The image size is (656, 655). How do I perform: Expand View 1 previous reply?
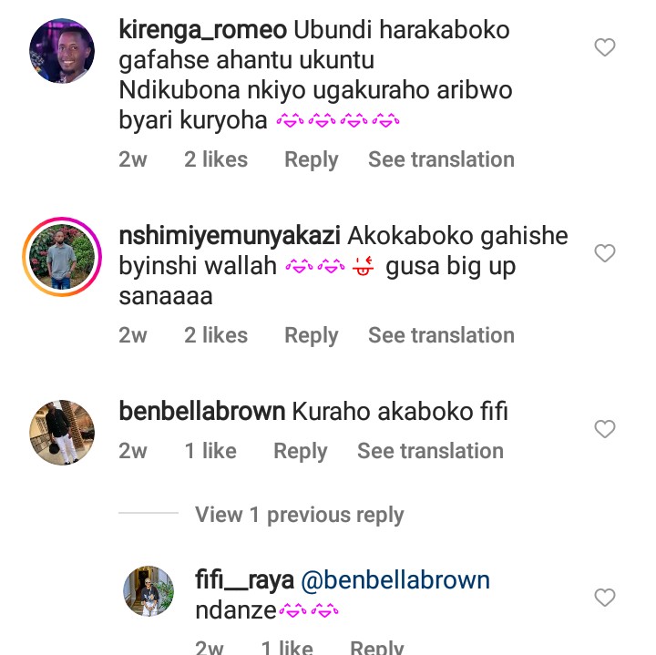299,515
